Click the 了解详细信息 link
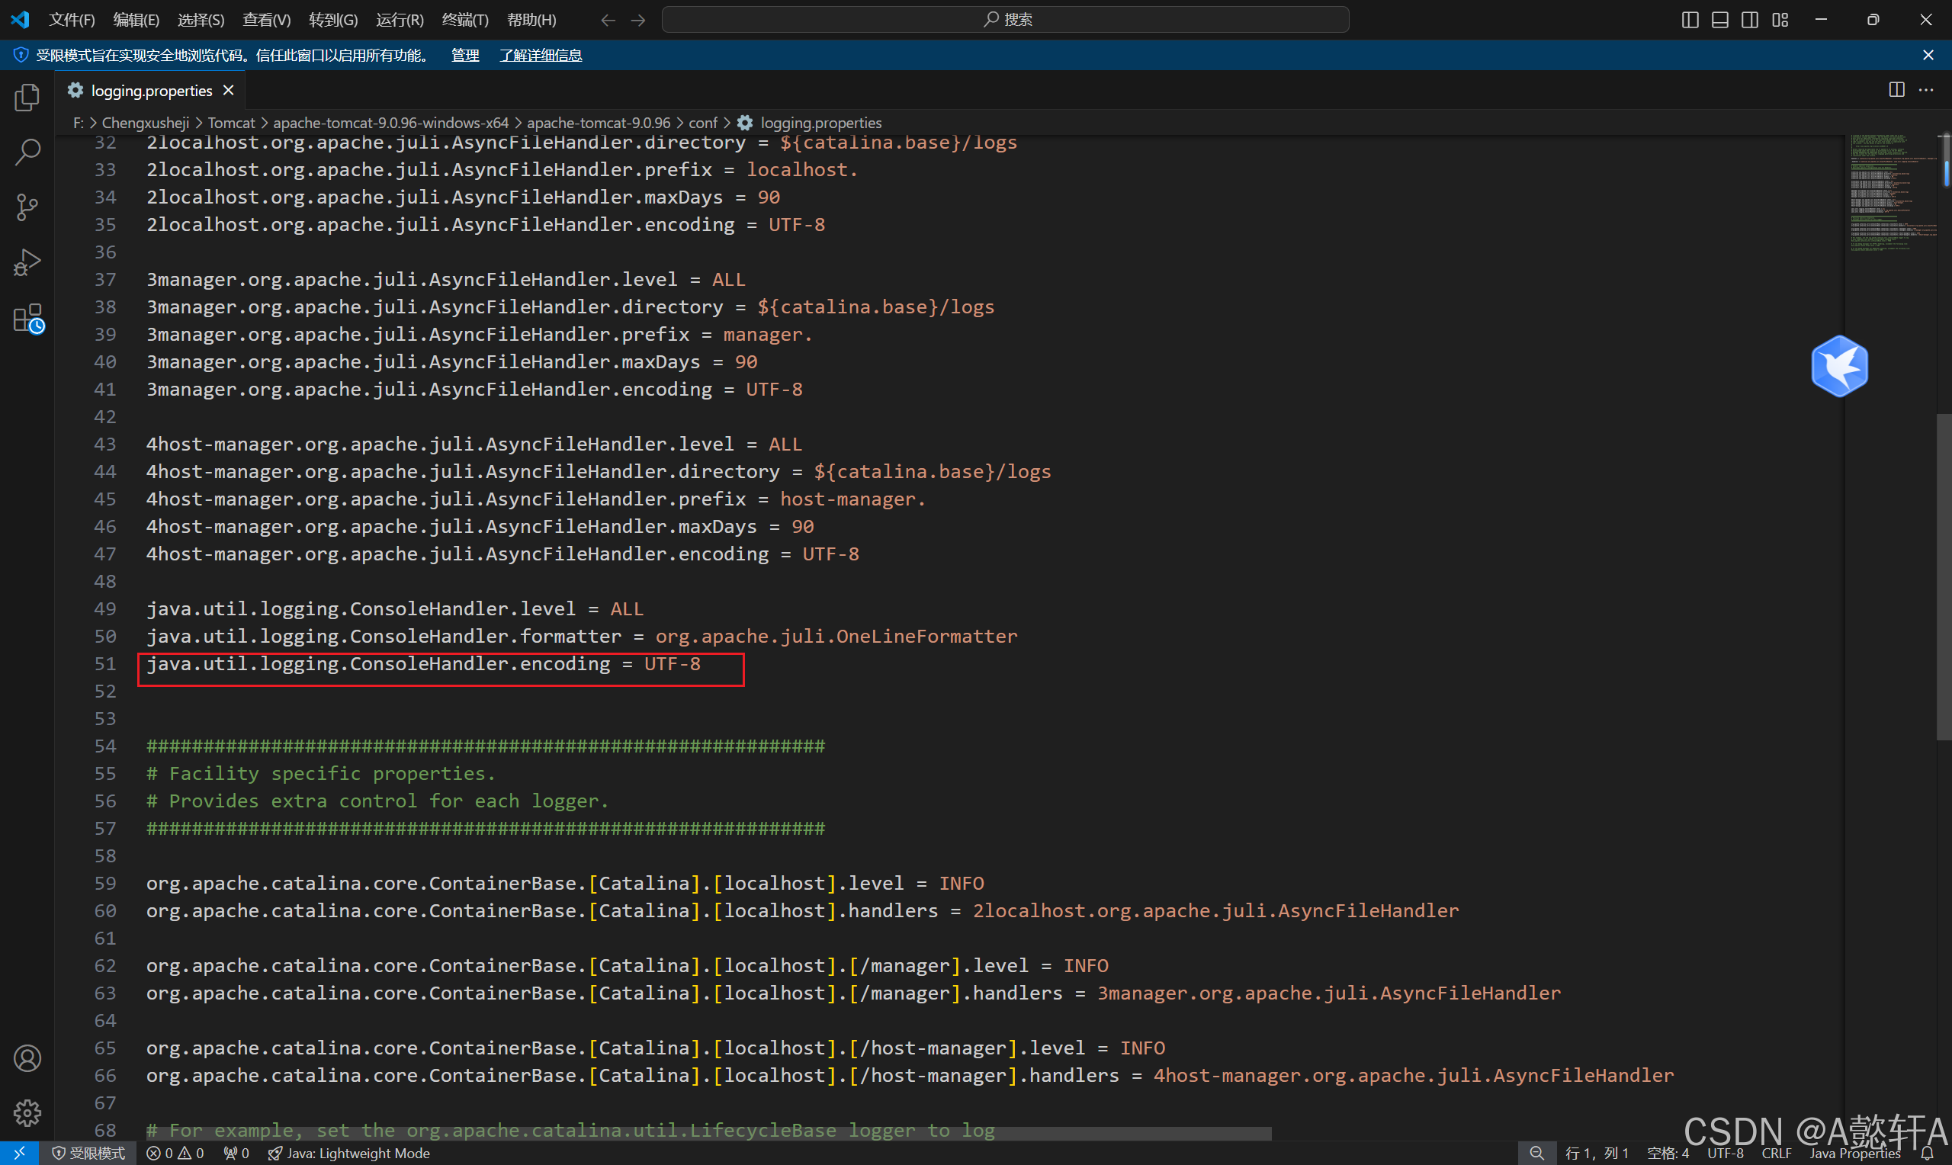 coord(541,55)
